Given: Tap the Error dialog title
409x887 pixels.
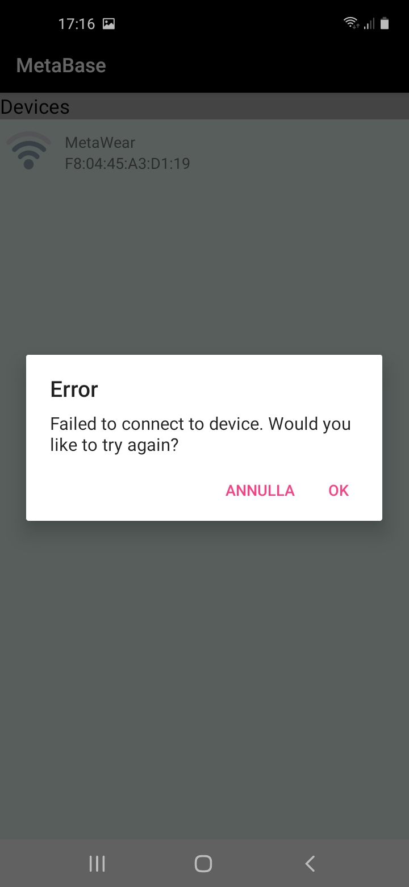Looking at the screenshot, I should tap(74, 389).
